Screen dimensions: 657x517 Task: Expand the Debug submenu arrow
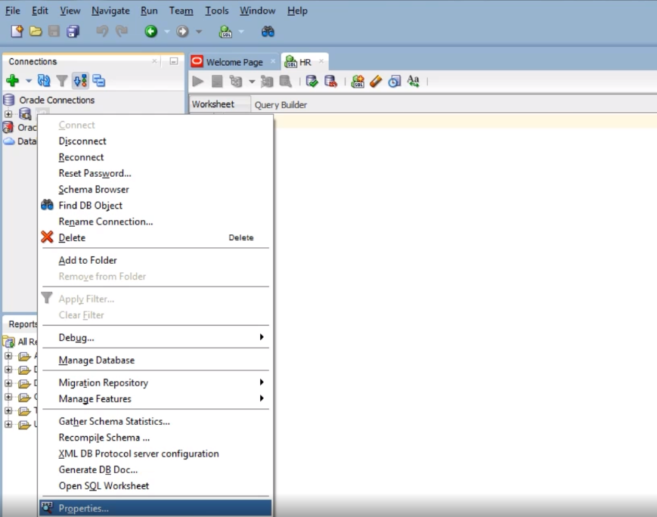pos(262,337)
